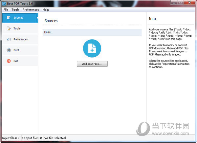Choose the Print sidebar label
The width and height of the screenshot is (197, 143).
click(x=16, y=50)
